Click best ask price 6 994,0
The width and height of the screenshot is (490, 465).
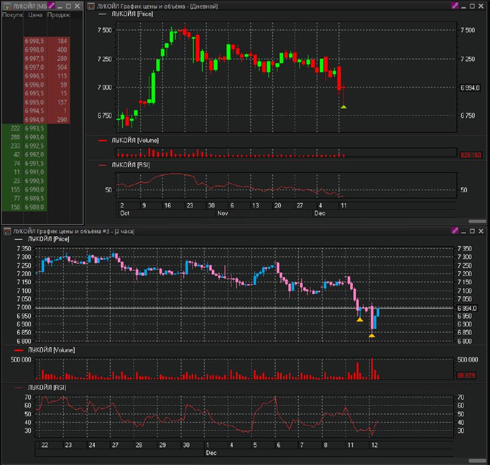[x=34, y=120]
